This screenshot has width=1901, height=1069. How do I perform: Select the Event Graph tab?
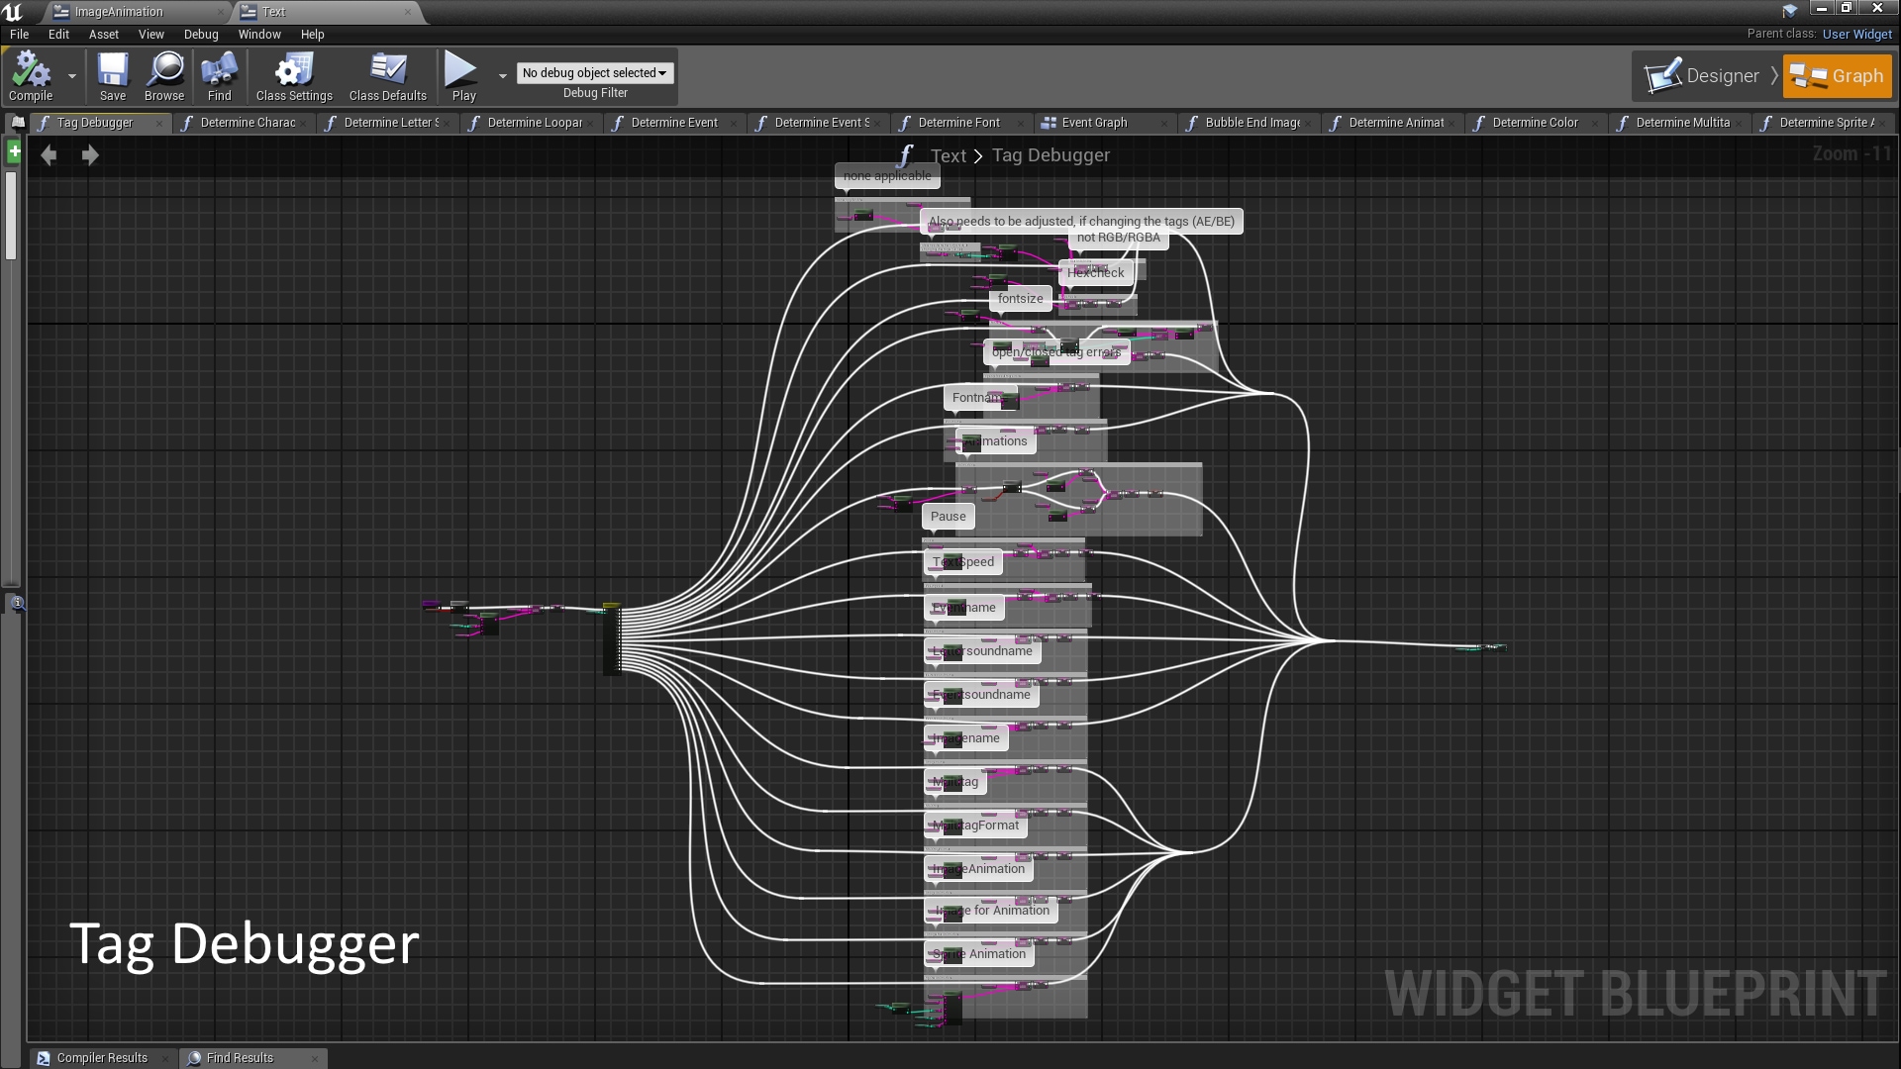[x=1094, y=122]
